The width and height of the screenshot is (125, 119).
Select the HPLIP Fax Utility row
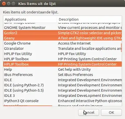[62, 54]
